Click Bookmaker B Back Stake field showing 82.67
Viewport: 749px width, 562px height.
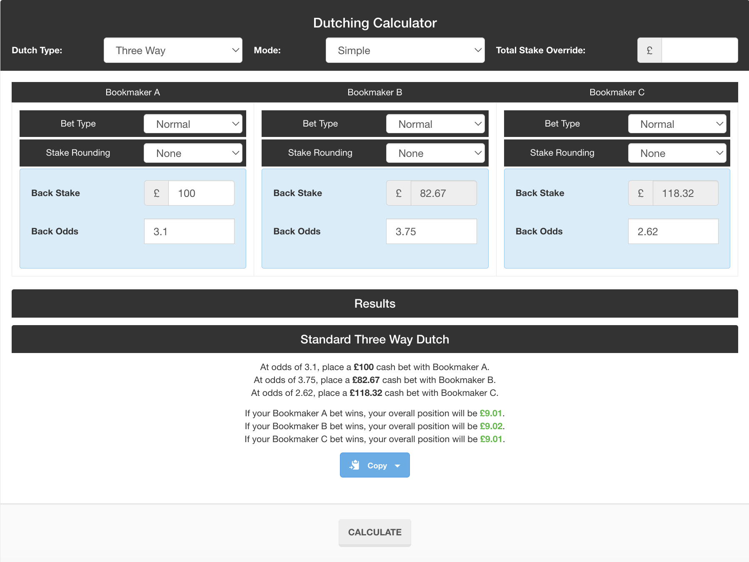click(444, 193)
